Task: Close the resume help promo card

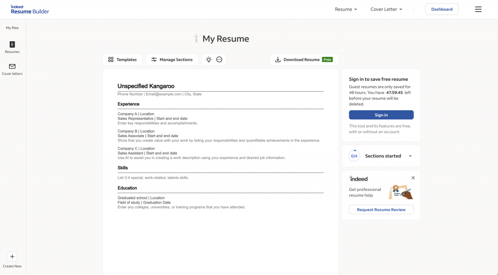Action: 413,178
